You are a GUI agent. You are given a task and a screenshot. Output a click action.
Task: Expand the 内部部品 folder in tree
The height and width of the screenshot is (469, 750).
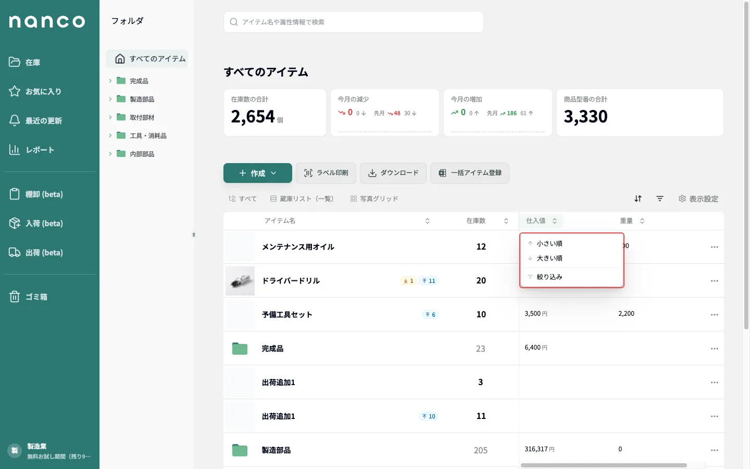[110, 154]
